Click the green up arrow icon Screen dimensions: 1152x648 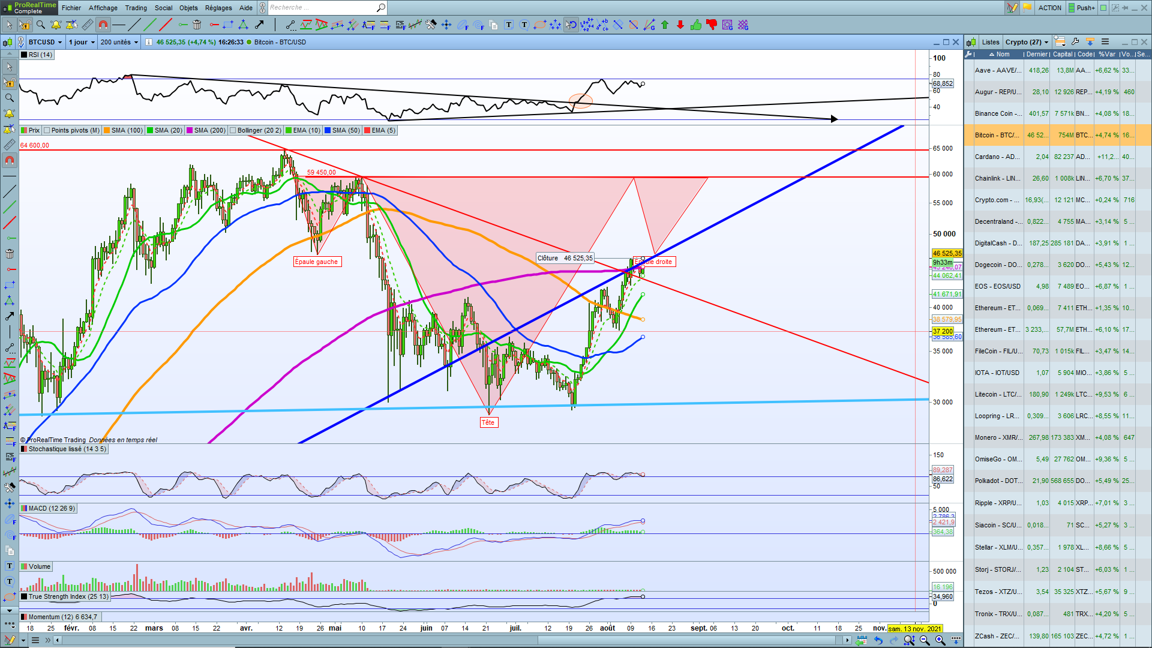pos(665,25)
